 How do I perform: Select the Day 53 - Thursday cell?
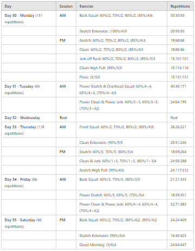[x=29, y=130]
